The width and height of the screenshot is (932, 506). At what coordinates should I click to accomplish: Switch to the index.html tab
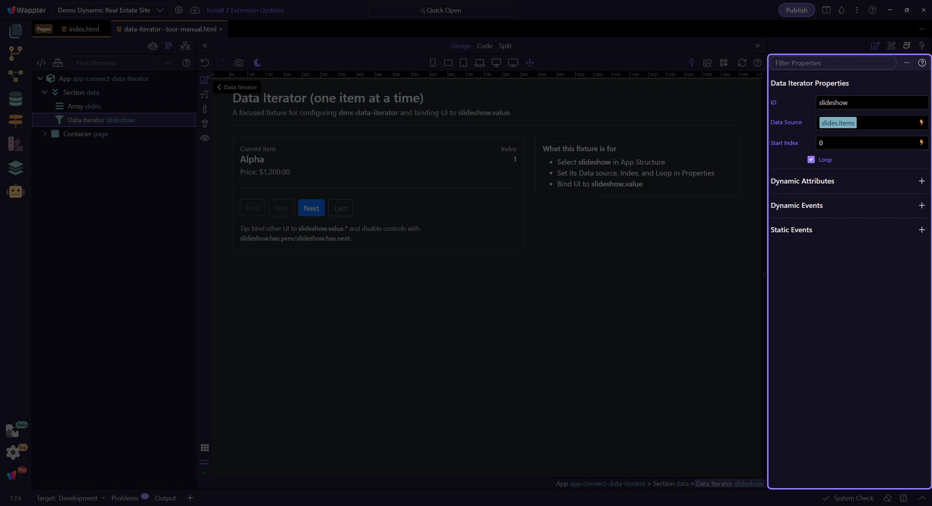coord(83,29)
